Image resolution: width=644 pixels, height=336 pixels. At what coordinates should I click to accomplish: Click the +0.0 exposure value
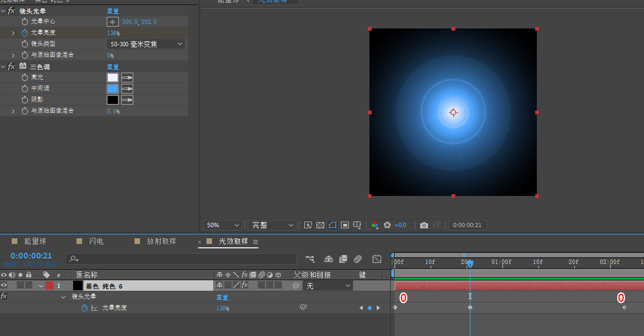click(x=401, y=225)
